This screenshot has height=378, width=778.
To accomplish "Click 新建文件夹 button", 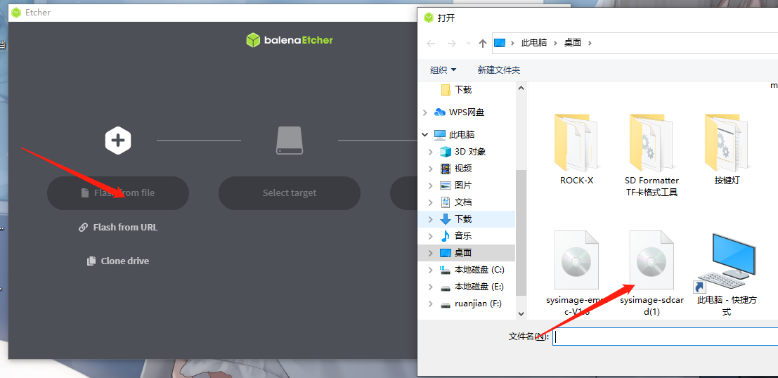I will pos(499,70).
